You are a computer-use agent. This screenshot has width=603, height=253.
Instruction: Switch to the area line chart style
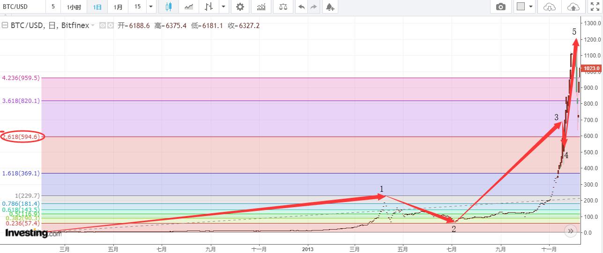click(x=189, y=7)
